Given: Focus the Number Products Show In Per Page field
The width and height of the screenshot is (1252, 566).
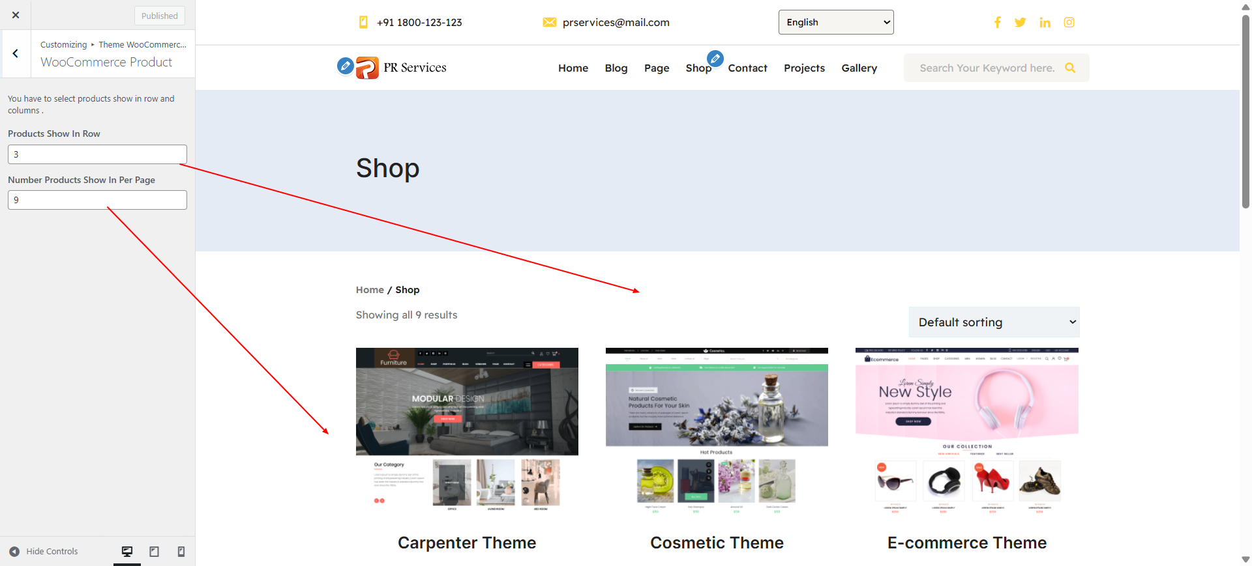Looking at the screenshot, I should point(97,200).
